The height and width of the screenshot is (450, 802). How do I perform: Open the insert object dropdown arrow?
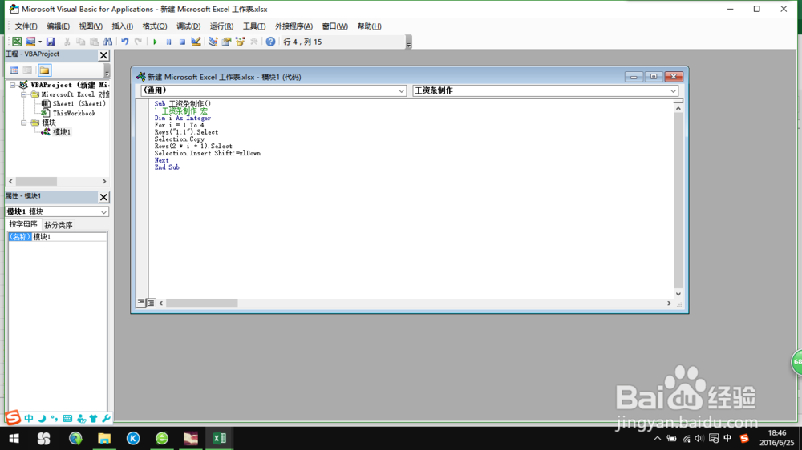click(x=40, y=42)
